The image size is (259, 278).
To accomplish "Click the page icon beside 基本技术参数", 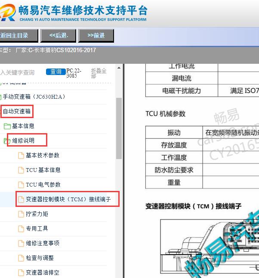I will [x=21, y=156].
